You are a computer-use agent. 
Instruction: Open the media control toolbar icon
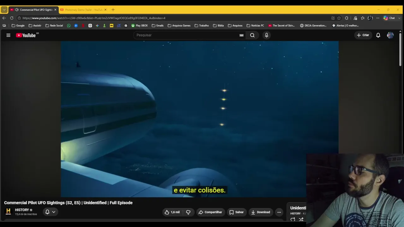click(355, 18)
